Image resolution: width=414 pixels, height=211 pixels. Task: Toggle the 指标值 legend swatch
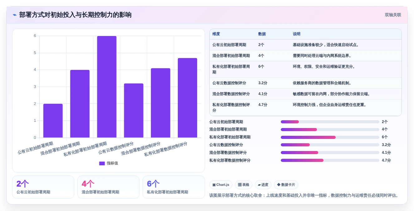click(102, 163)
